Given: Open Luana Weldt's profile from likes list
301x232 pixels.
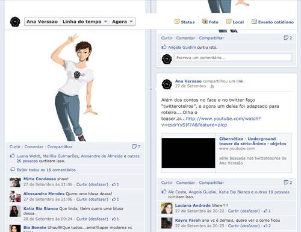Looking at the screenshot, I should pos(28,156).
